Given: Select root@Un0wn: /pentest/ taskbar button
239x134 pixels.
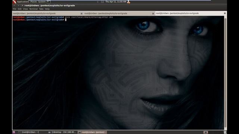Looking at the screenshot, I should pyautogui.click(x=92, y=132).
